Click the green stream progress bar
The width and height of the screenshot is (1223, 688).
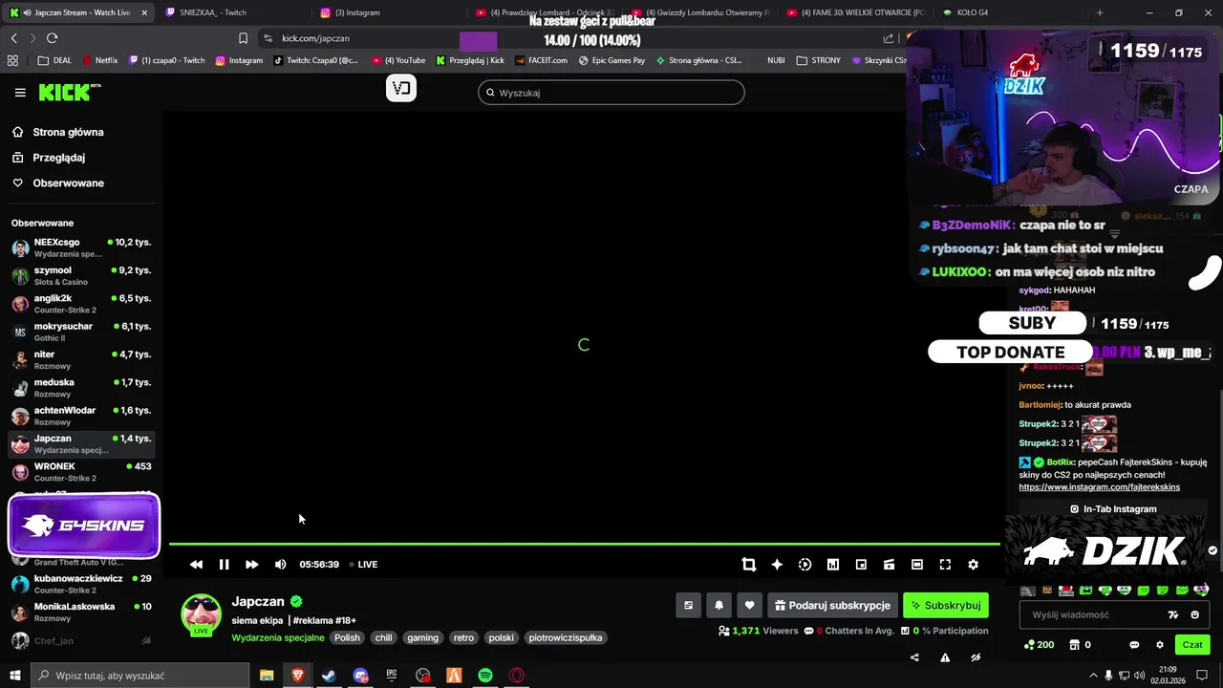(585, 544)
